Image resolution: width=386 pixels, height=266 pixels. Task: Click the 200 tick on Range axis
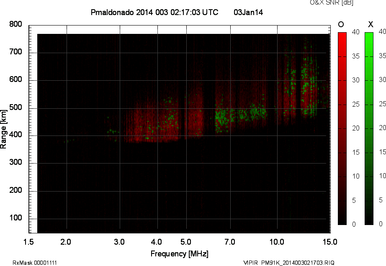[16, 190]
